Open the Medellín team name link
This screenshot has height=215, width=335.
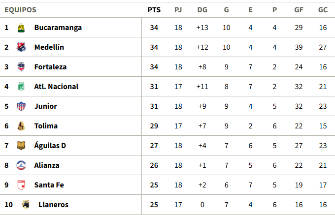coord(49,47)
